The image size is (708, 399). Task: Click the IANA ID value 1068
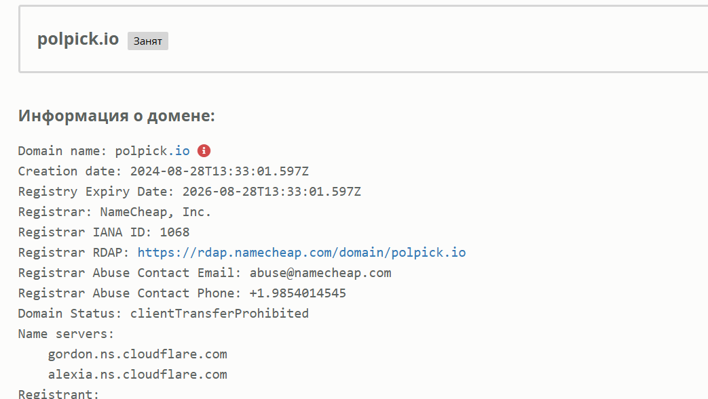[x=174, y=232]
